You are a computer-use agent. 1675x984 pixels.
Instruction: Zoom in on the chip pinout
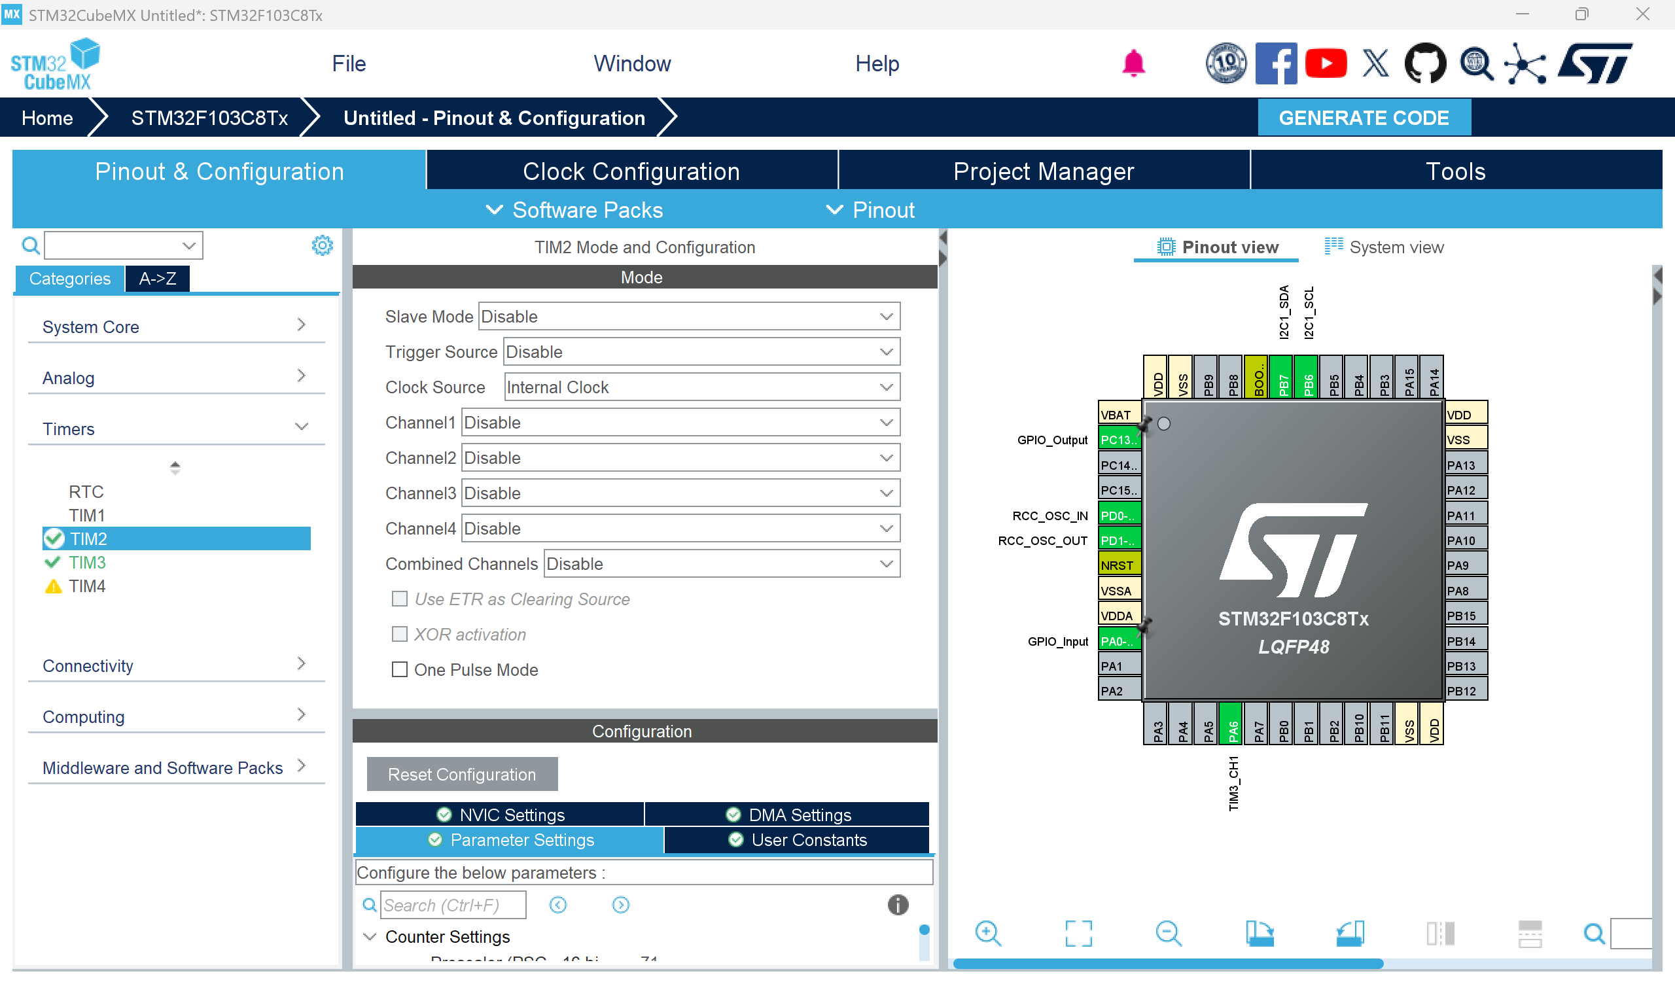coord(988,934)
